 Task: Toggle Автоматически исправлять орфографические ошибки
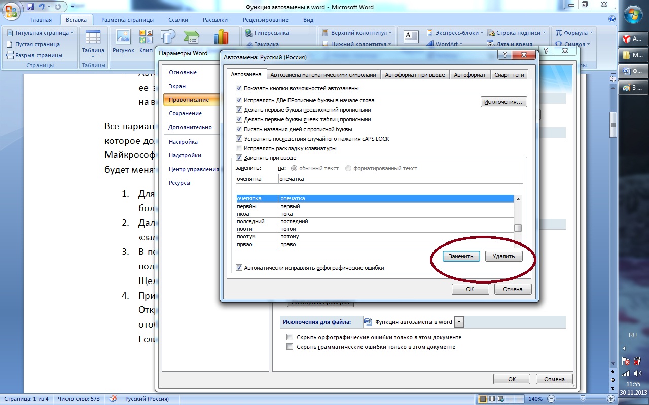[x=239, y=268]
